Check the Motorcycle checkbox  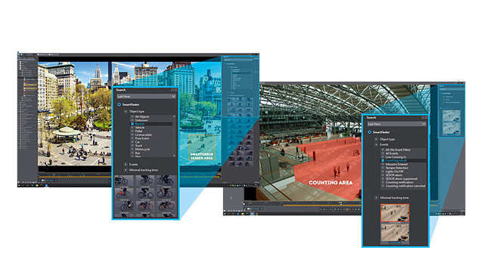[132, 150]
